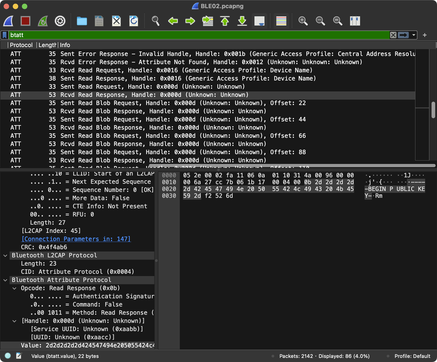Jump to the last packet using the down-arrow icon
This screenshot has width=437, height=362.
242,21
